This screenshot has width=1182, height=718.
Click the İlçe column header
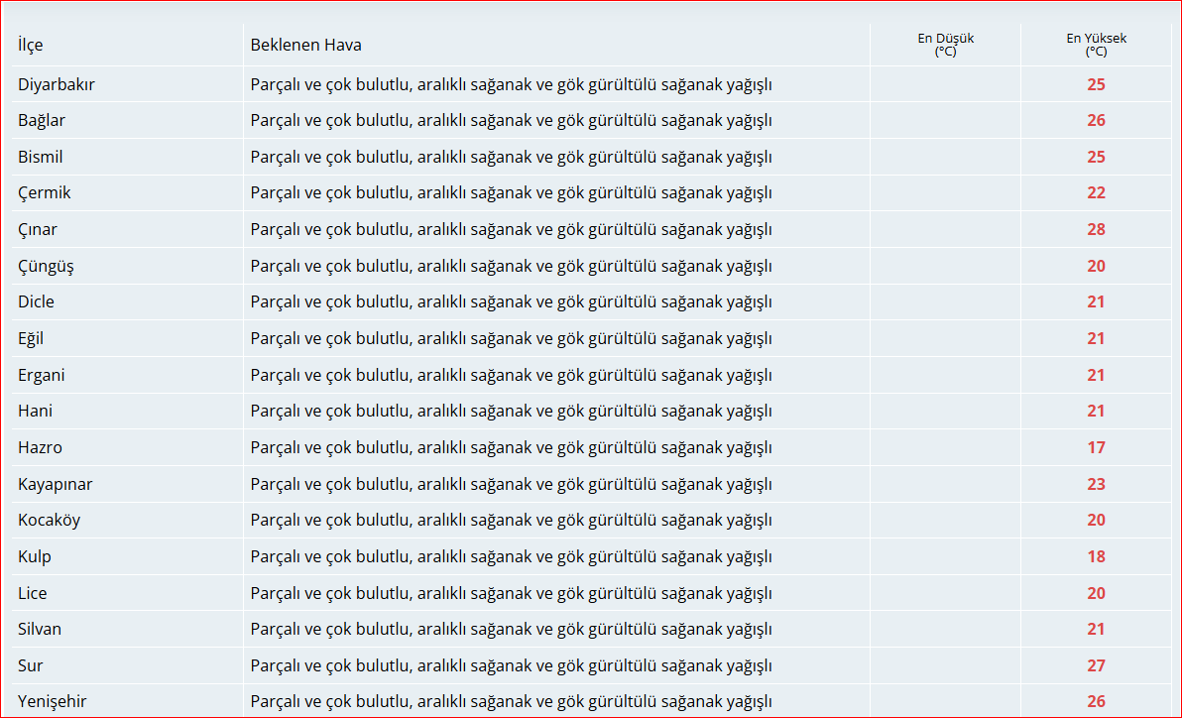[x=31, y=46]
